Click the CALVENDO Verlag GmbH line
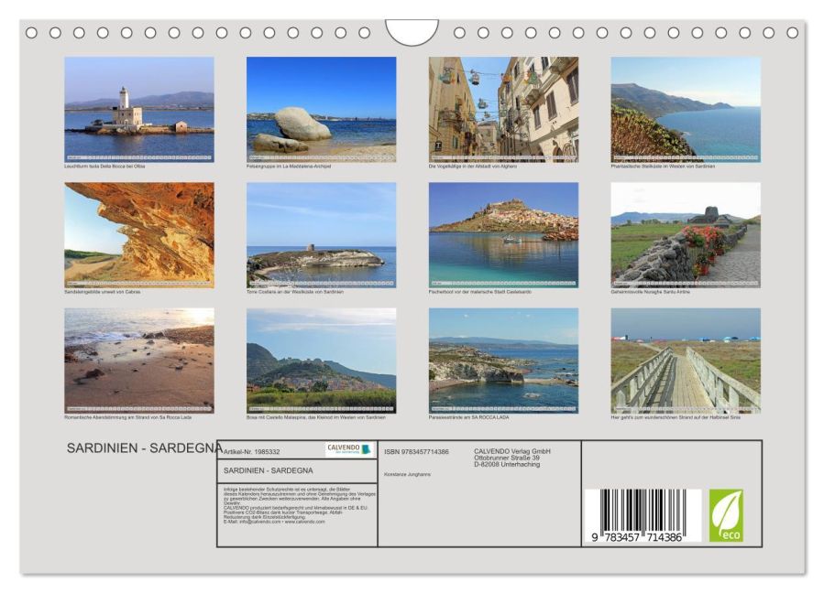824x593 pixels. click(512, 451)
